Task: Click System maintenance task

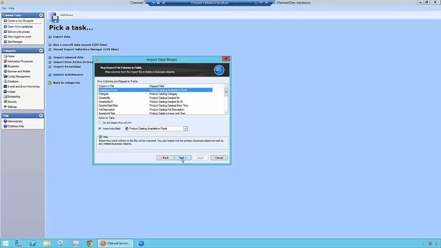Action: [68, 75]
